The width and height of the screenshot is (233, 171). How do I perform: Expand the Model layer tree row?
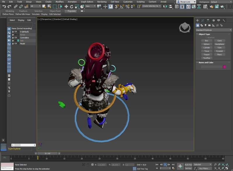tap(13, 44)
